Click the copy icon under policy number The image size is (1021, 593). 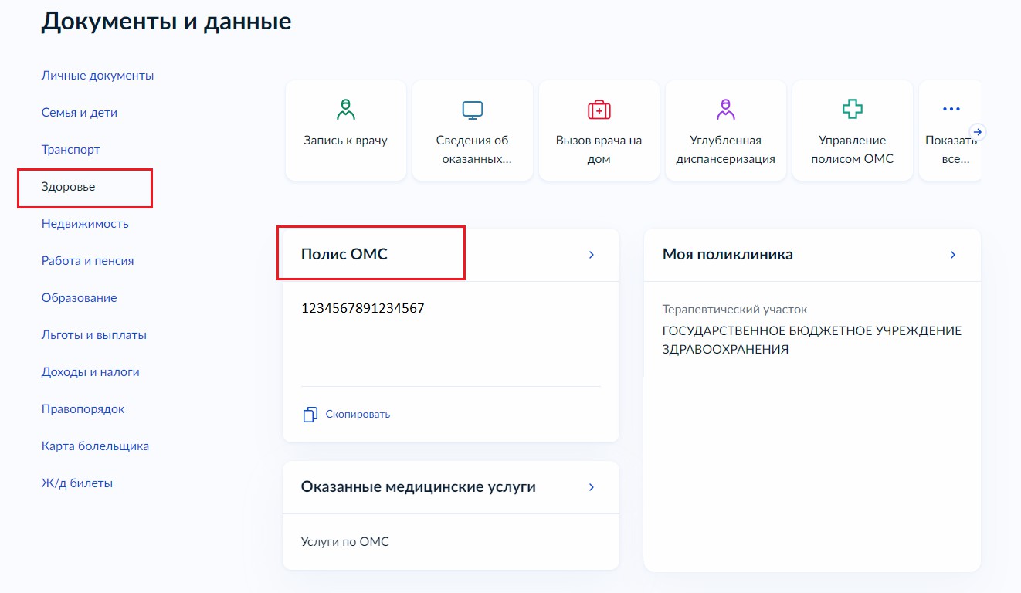click(310, 415)
